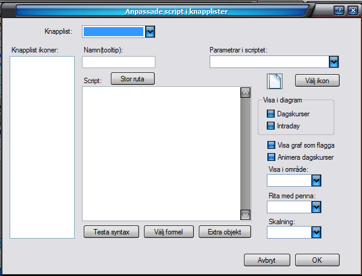362x276 pixels.
Task: Check Visa graf som flagga
Action: [x=271, y=145]
